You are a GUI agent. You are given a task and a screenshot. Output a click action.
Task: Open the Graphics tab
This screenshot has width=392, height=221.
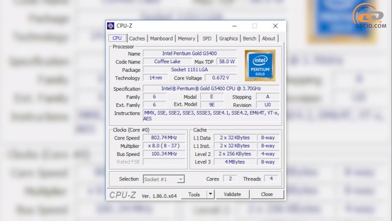[228, 39]
